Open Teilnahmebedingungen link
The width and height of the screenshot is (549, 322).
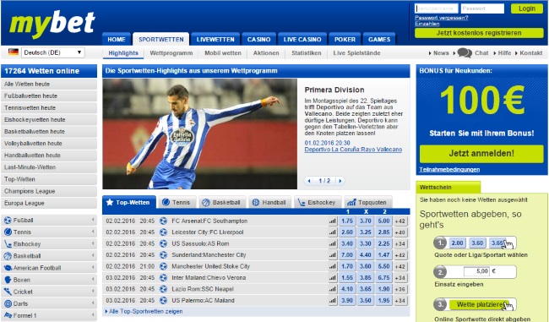[449, 170]
